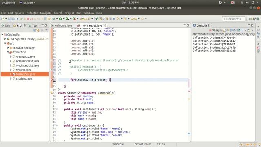Switch to the Deb view tab
The height and width of the screenshot is (147, 261).
[6, 25]
